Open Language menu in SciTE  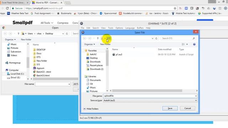pyautogui.click(x=130, y=28)
